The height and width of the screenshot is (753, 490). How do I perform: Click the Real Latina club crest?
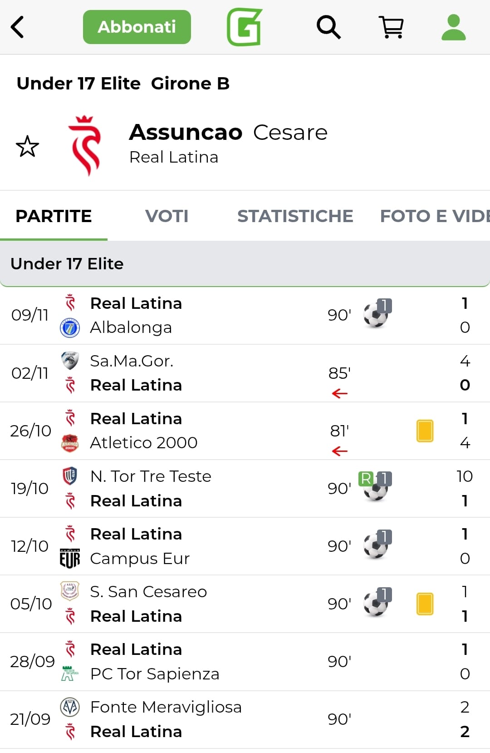[84, 145]
